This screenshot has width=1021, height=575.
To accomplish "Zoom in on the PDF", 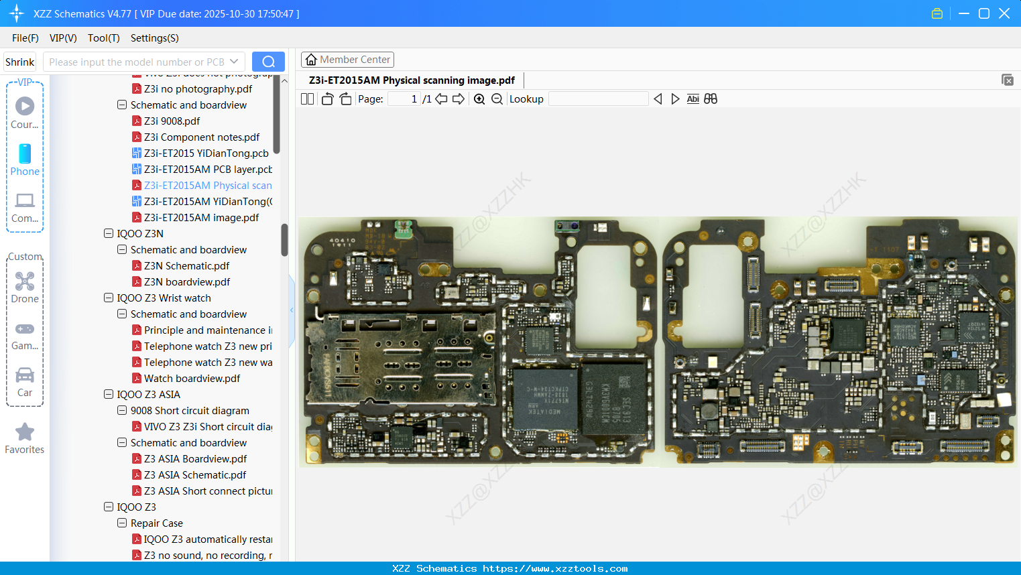I will click(479, 99).
